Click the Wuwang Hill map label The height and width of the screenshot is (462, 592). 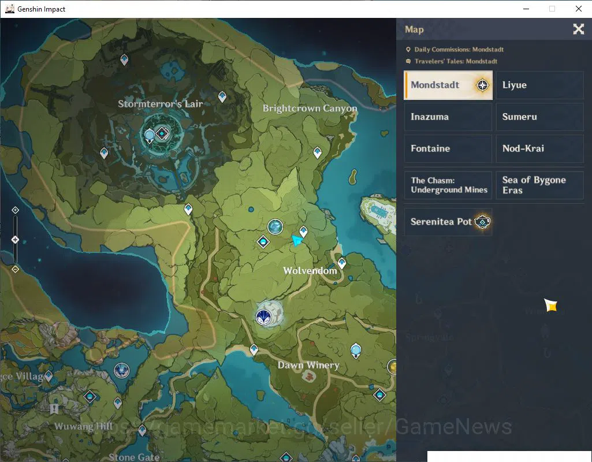point(83,426)
